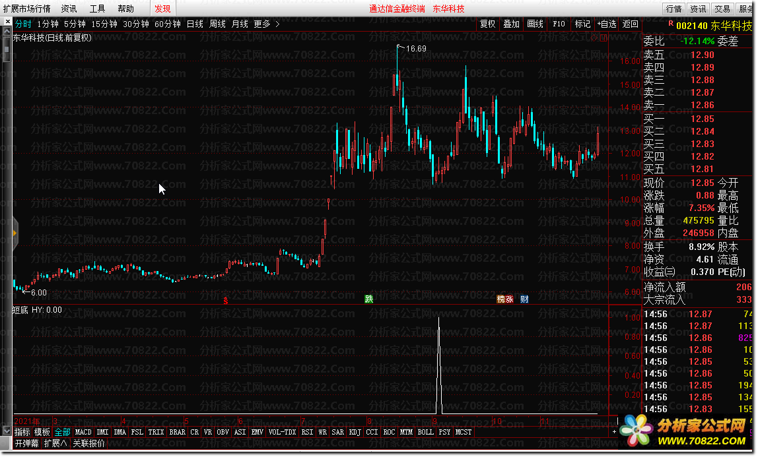Toggle 开弹幕 bullet comments
The width and height of the screenshot is (758, 457).
[27, 443]
